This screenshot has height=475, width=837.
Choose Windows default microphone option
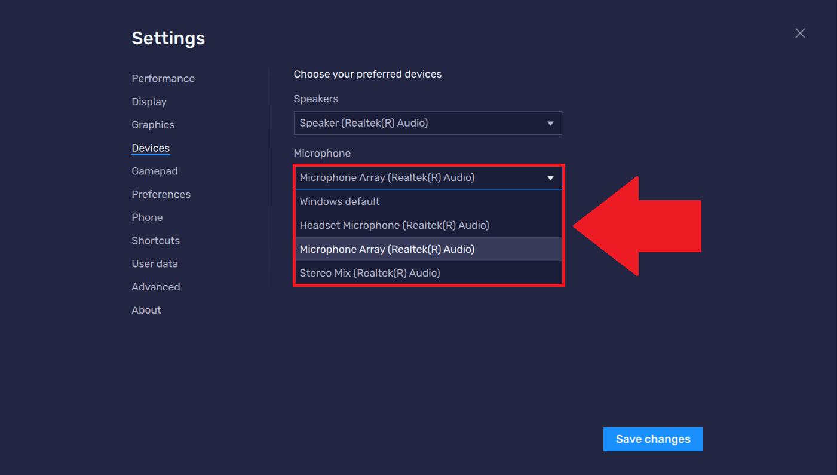[x=429, y=201]
